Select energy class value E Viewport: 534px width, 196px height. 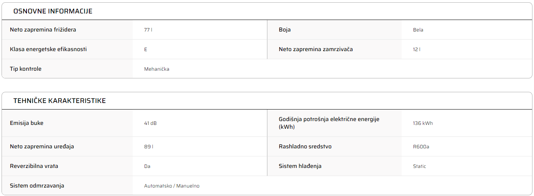[146, 49]
